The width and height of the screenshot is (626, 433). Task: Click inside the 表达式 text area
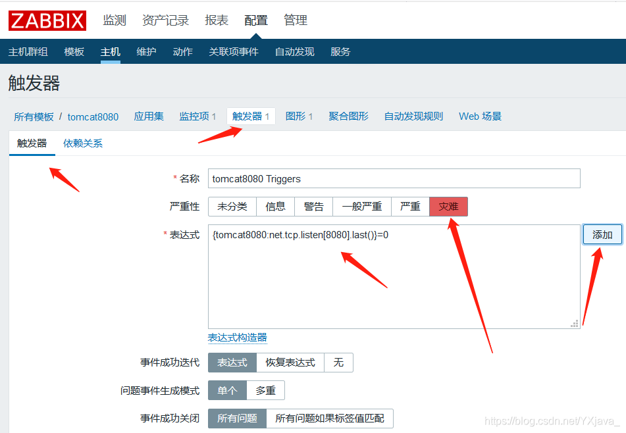pyautogui.click(x=394, y=276)
